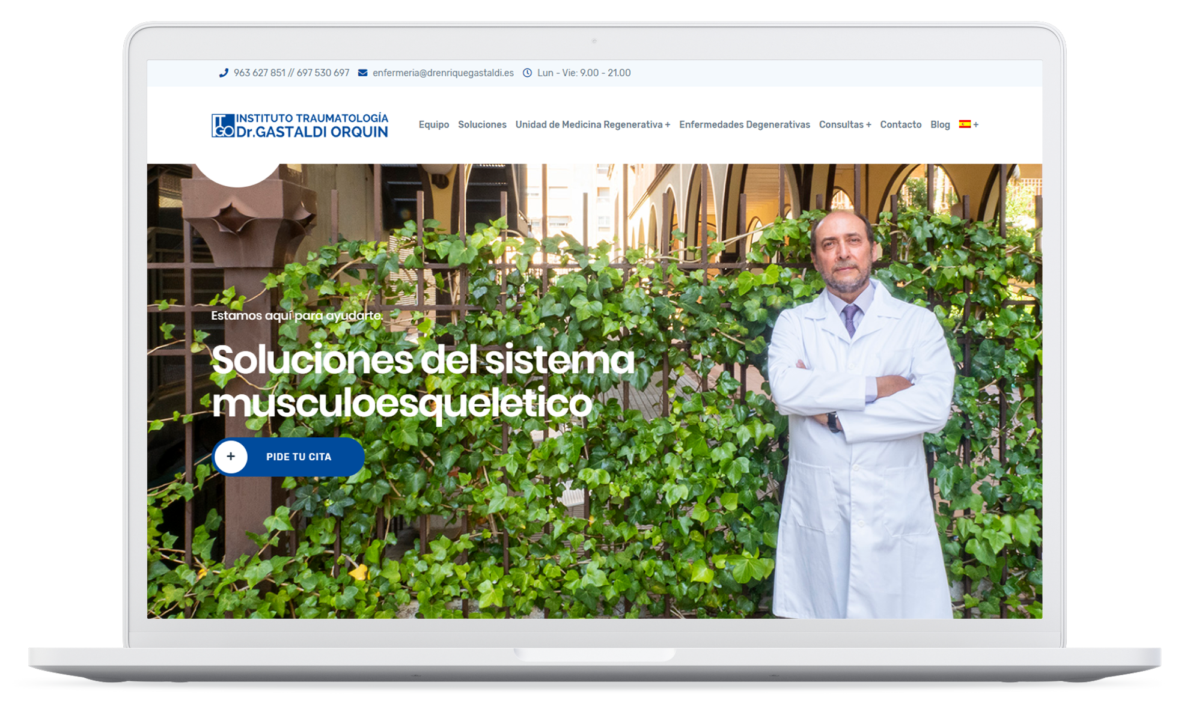Click the clock opening hours icon
Image resolution: width=1202 pixels, height=721 pixels.
pos(527,73)
